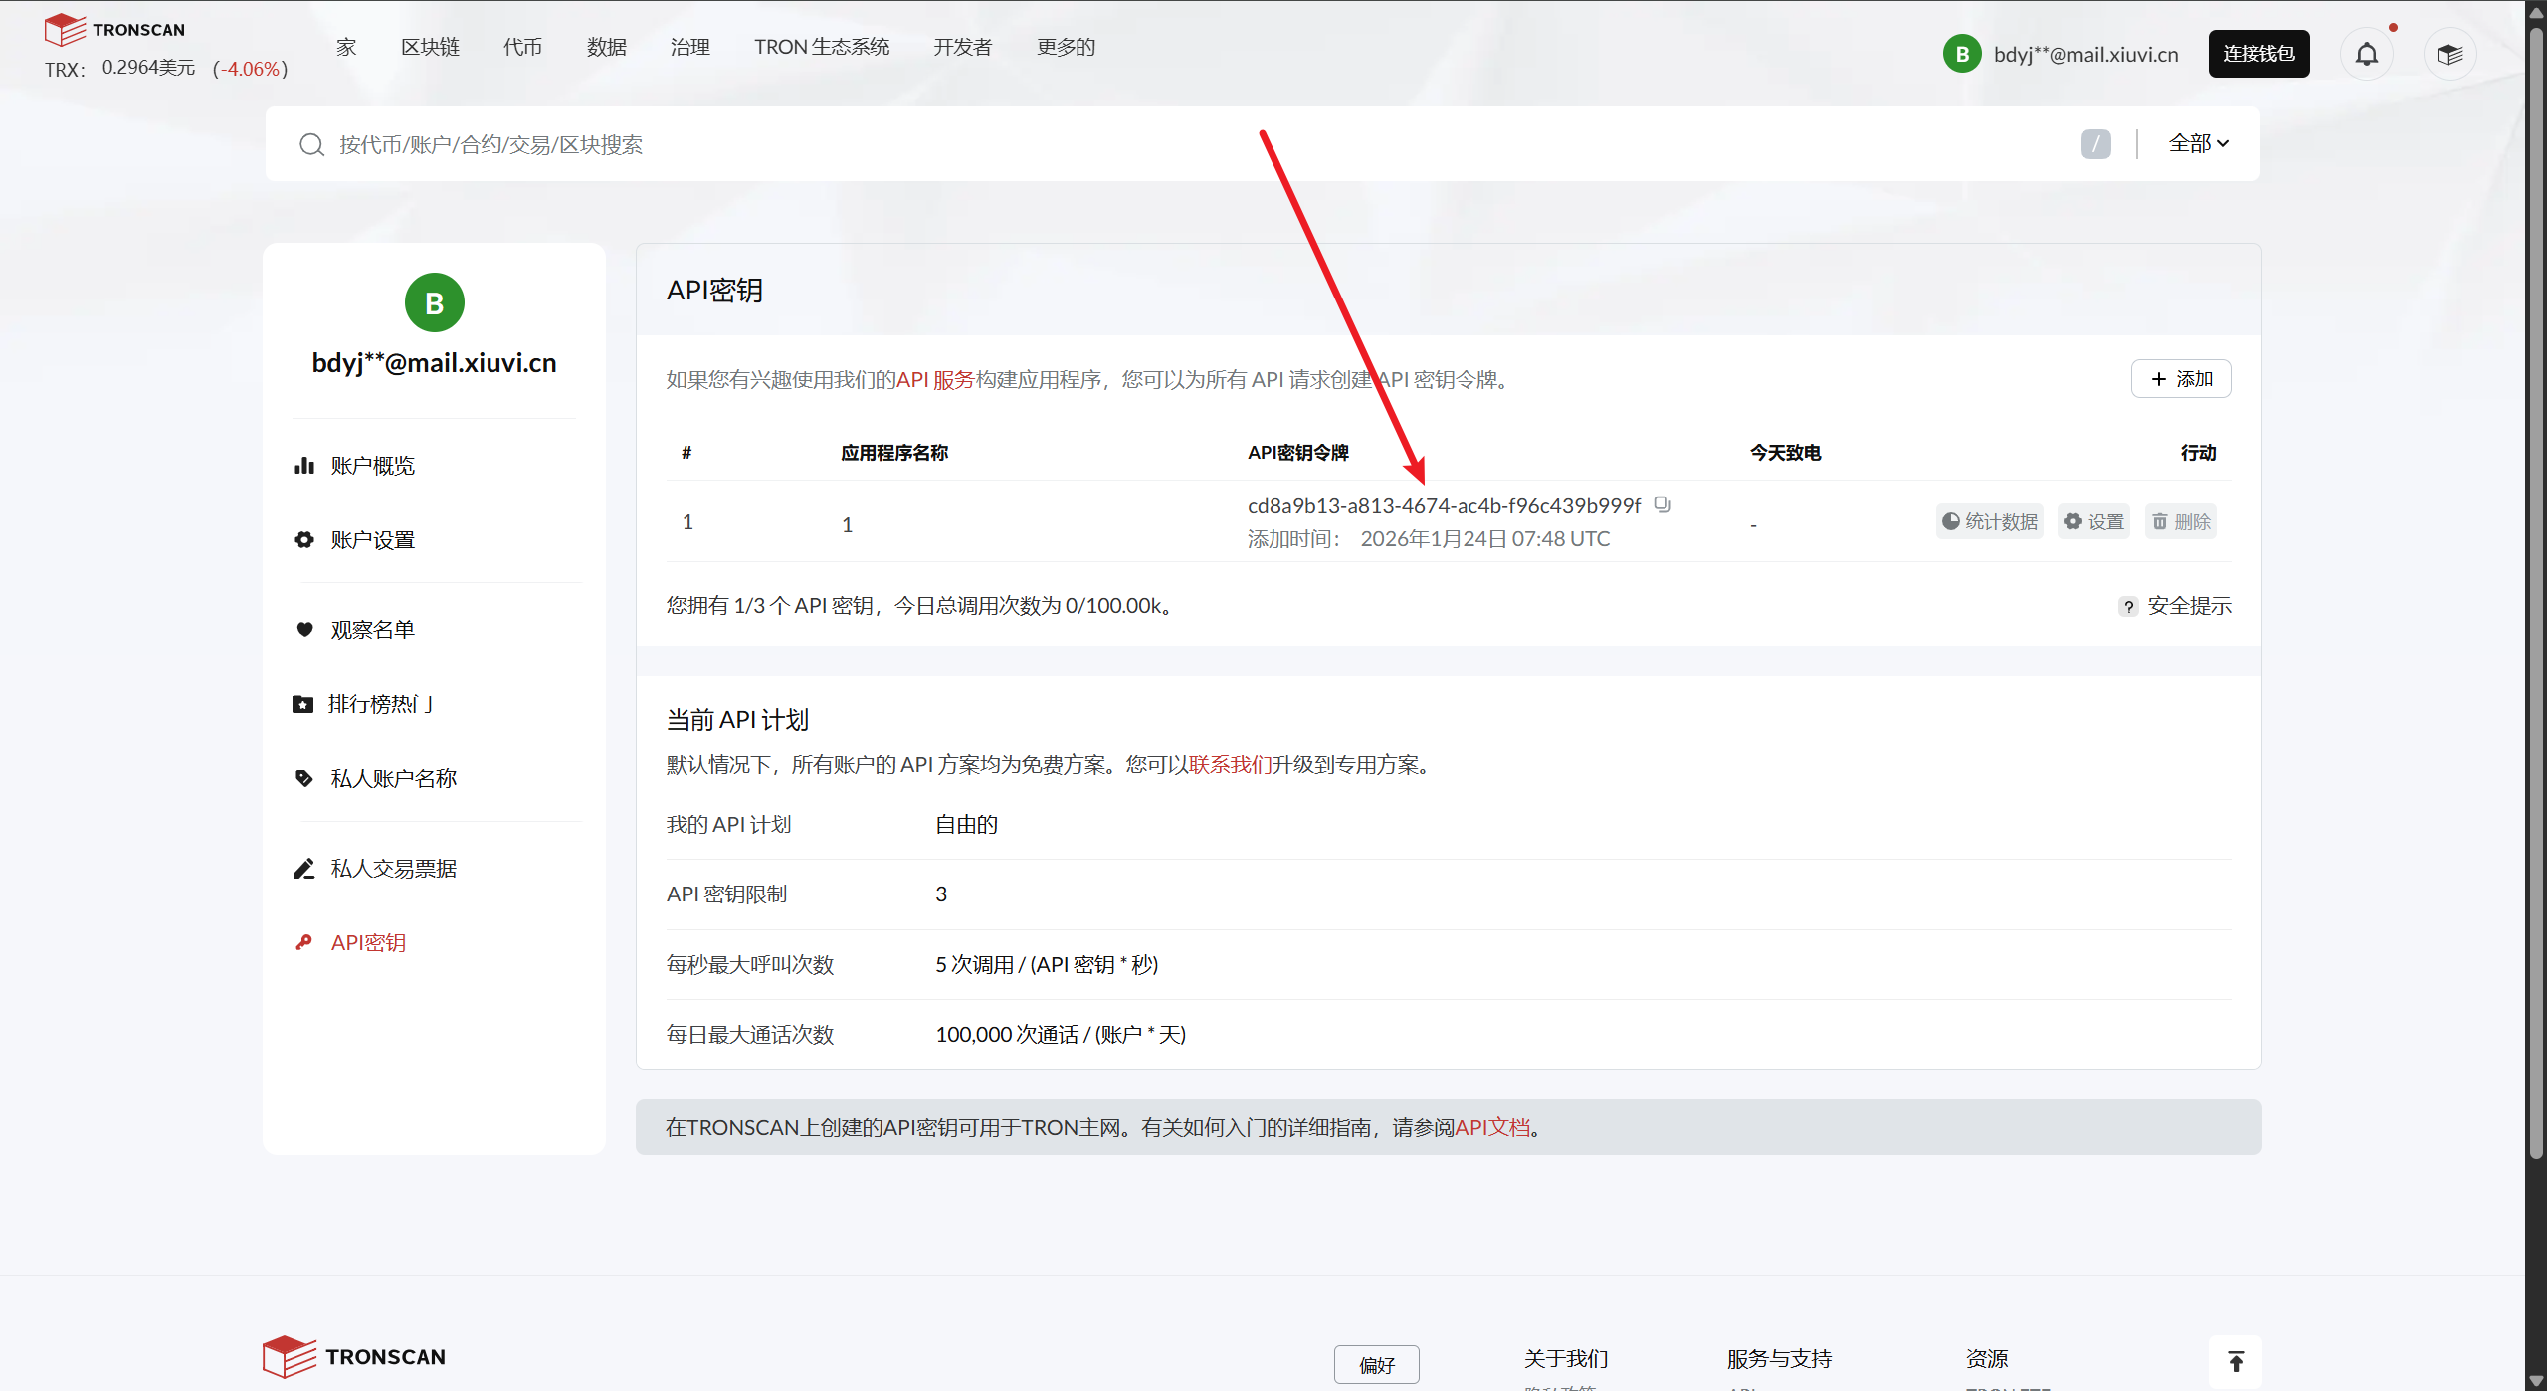Image resolution: width=2547 pixels, height=1391 pixels.
Task: Click the 添加 API key button
Action: coord(2180,379)
